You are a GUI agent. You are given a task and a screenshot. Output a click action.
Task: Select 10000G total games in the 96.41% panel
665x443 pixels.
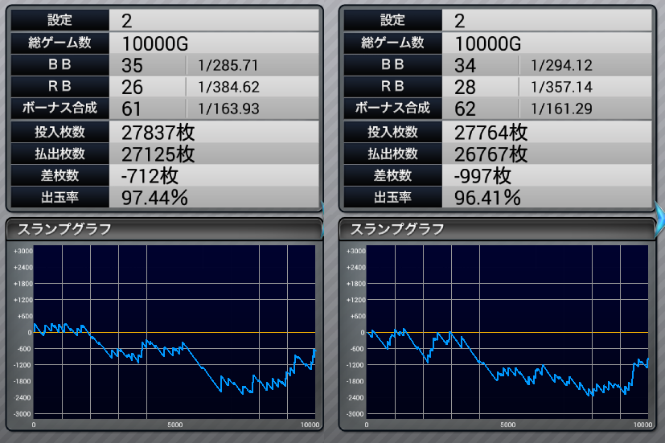click(x=488, y=43)
